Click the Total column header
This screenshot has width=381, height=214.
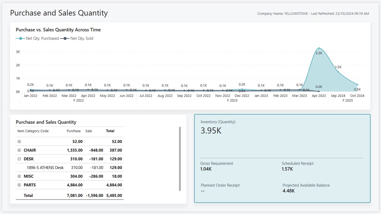(110, 131)
